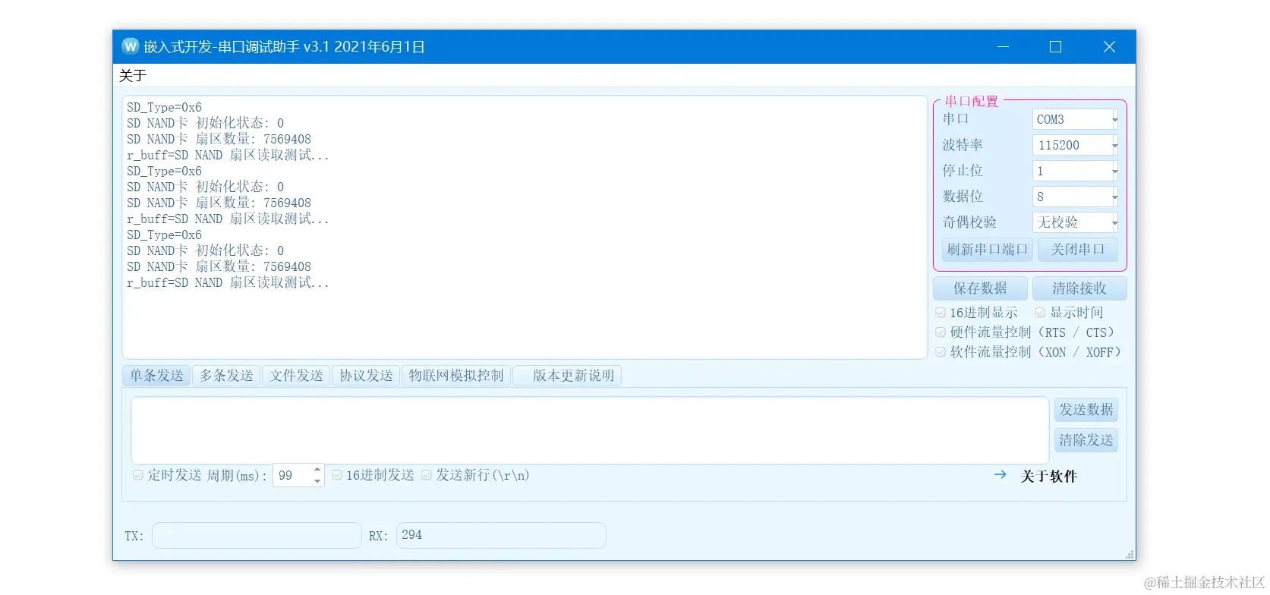Click the blue arrow icon beside 关于软件
This screenshot has height=595, width=1270.
tap(1000, 474)
